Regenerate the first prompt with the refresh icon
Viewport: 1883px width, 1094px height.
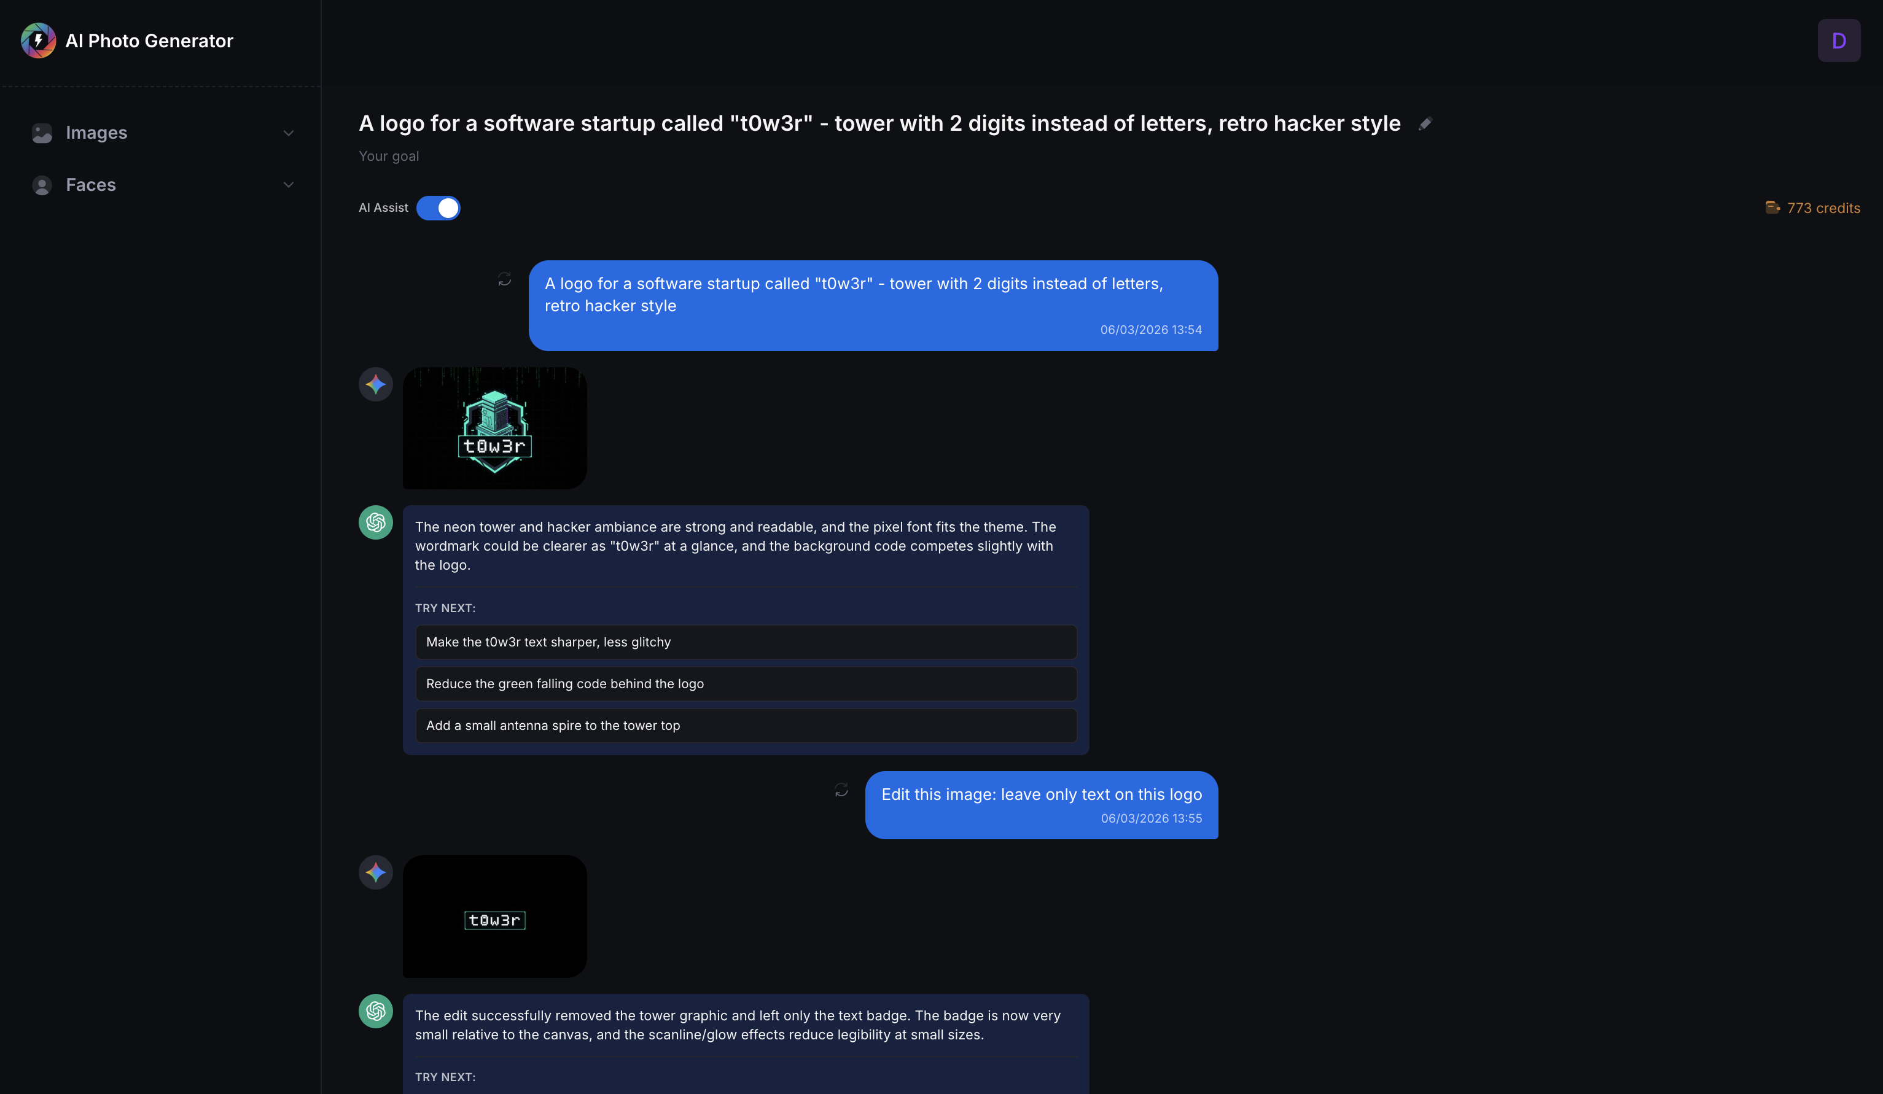[504, 279]
